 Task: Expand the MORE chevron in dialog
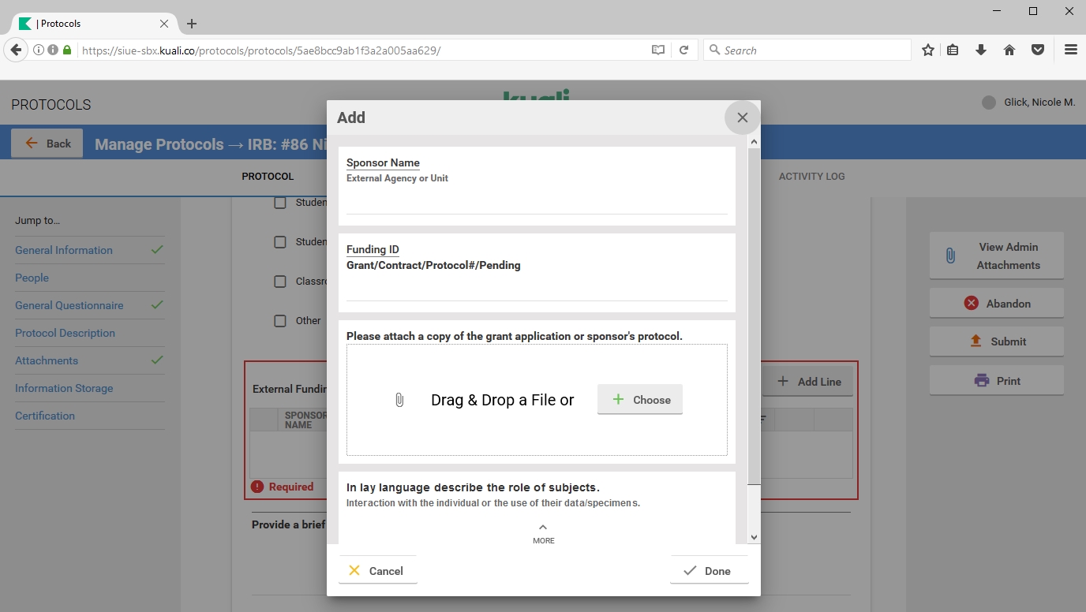(x=543, y=532)
